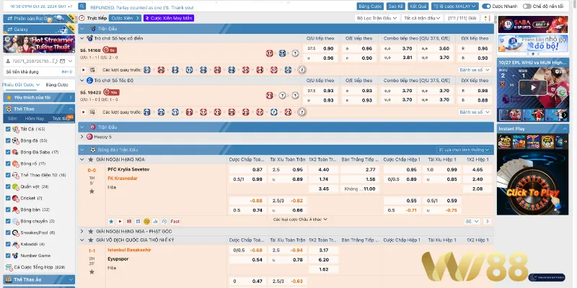This screenshot has height=288, width=577.
Task: Open Bảng Cược tab in left panel
Action: [57, 85]
